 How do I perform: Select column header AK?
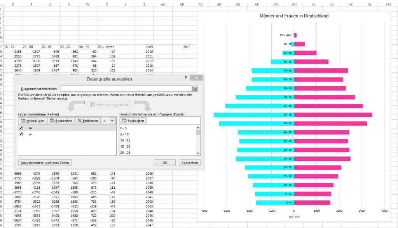point(351,4)
